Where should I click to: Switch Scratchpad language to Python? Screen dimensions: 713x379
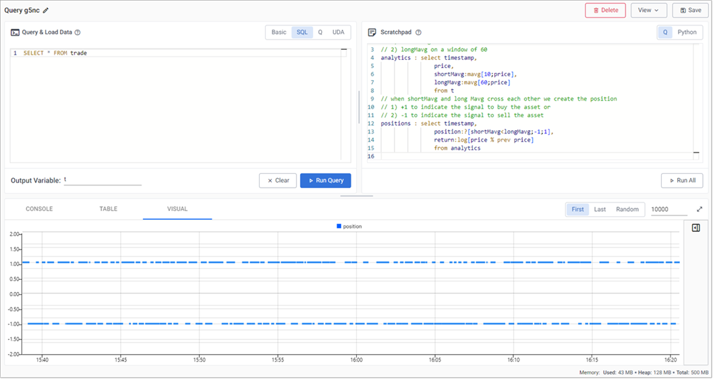pyautogui.click(x=687, y=32)
